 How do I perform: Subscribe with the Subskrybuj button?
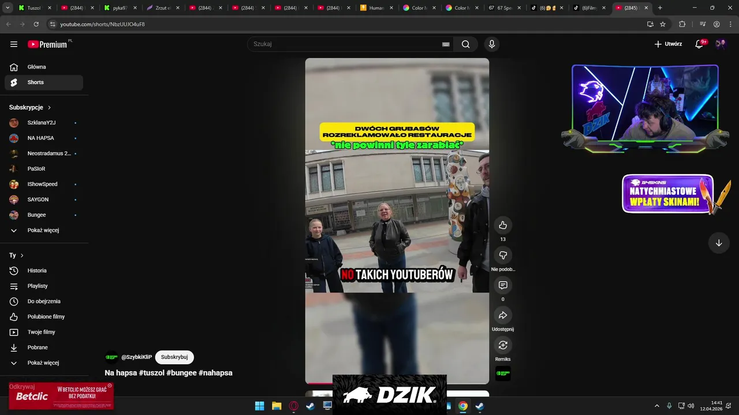[174, 357]
